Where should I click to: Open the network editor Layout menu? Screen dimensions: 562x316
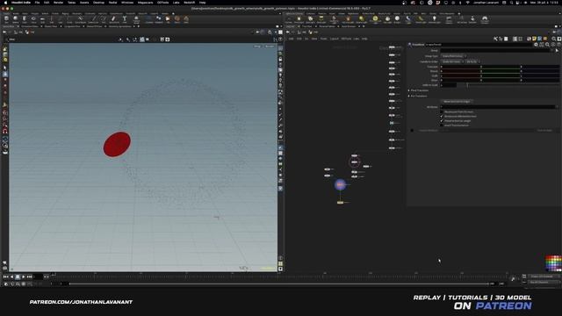click(x=334, y=39)
